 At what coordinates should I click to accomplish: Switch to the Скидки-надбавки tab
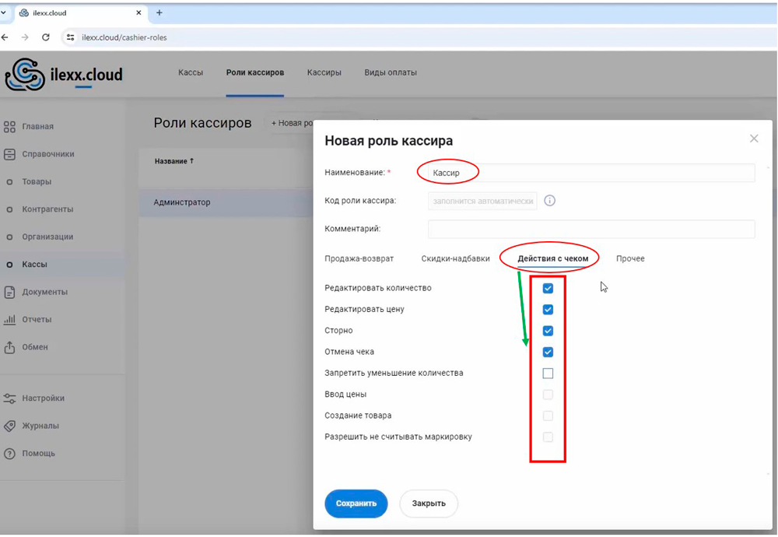click(455, 258)
